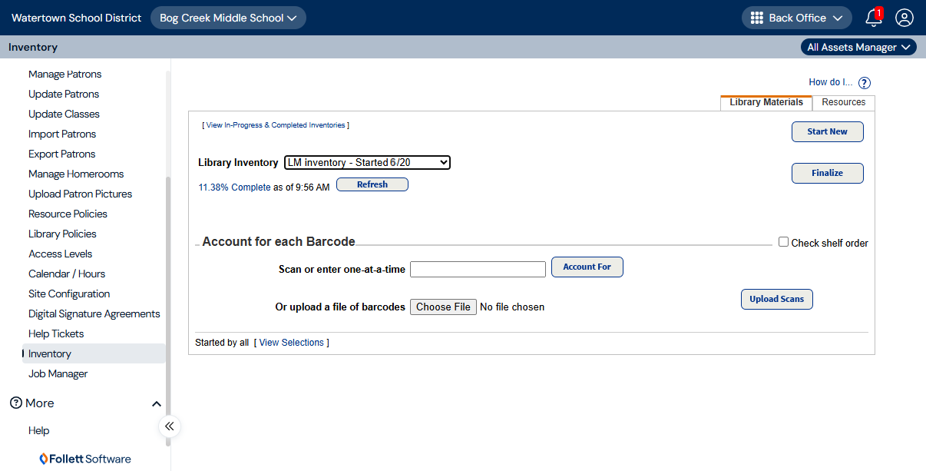Open the Bog Creek Middle School selector
This screenshot has width=926, height=471.
click(x=228, y=17)
